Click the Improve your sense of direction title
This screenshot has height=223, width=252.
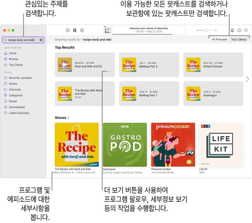(x=149, y=28)
